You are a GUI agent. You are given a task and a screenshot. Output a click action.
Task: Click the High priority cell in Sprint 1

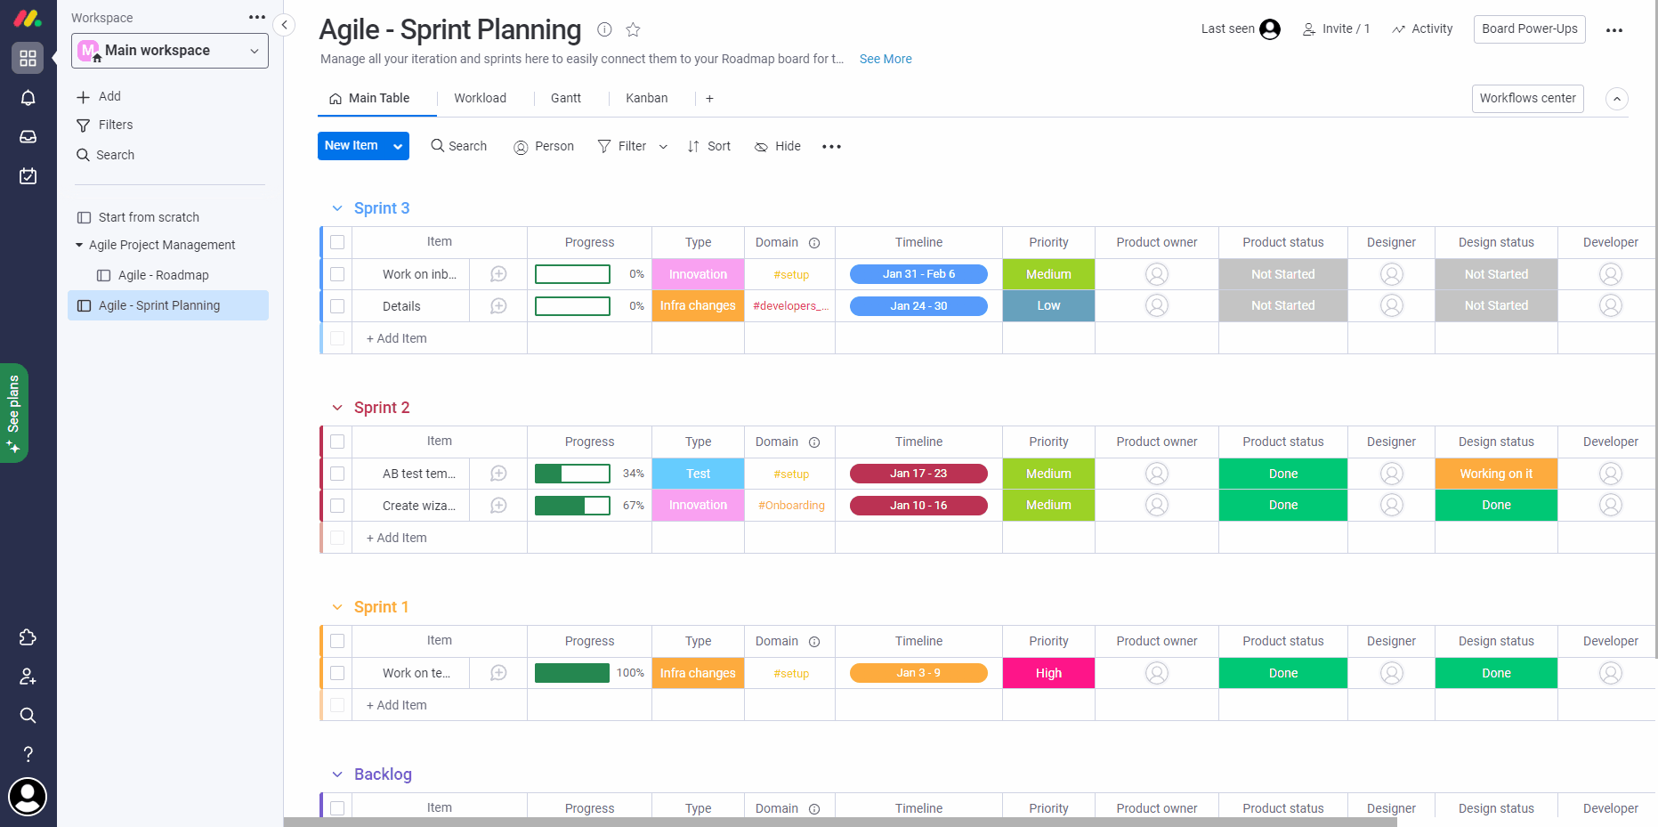[1048, 673]
